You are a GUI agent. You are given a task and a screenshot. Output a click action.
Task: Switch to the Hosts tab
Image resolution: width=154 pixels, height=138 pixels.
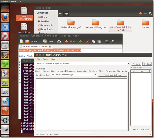(38, 71)
